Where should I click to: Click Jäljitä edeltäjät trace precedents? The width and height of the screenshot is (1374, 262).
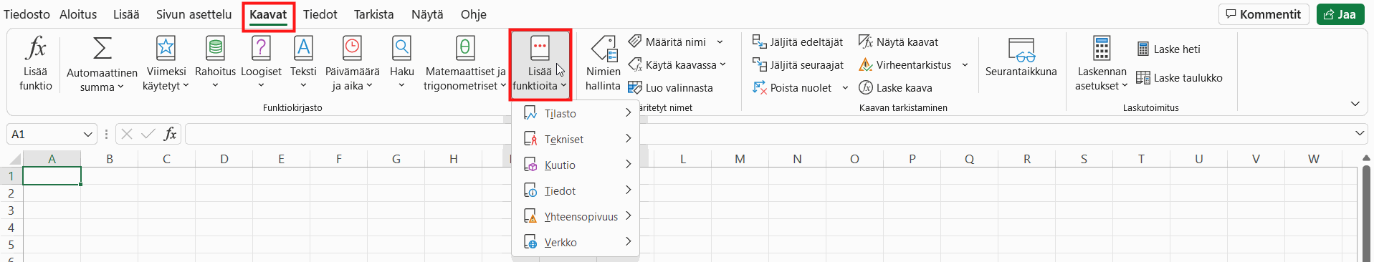798,42
